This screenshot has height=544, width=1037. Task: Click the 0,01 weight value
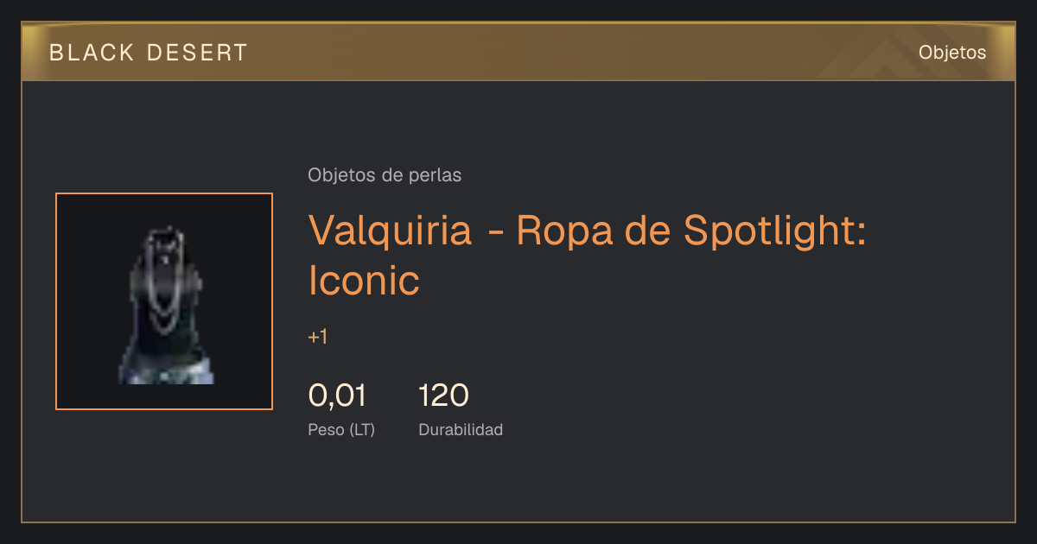coord(337,395)
